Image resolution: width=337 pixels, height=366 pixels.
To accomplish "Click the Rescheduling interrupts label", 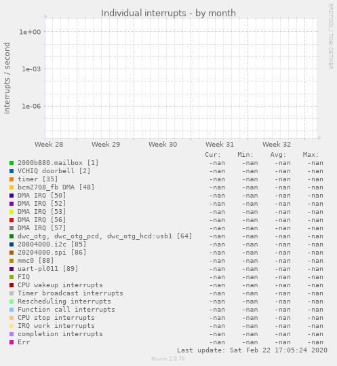I will point(64,301).
